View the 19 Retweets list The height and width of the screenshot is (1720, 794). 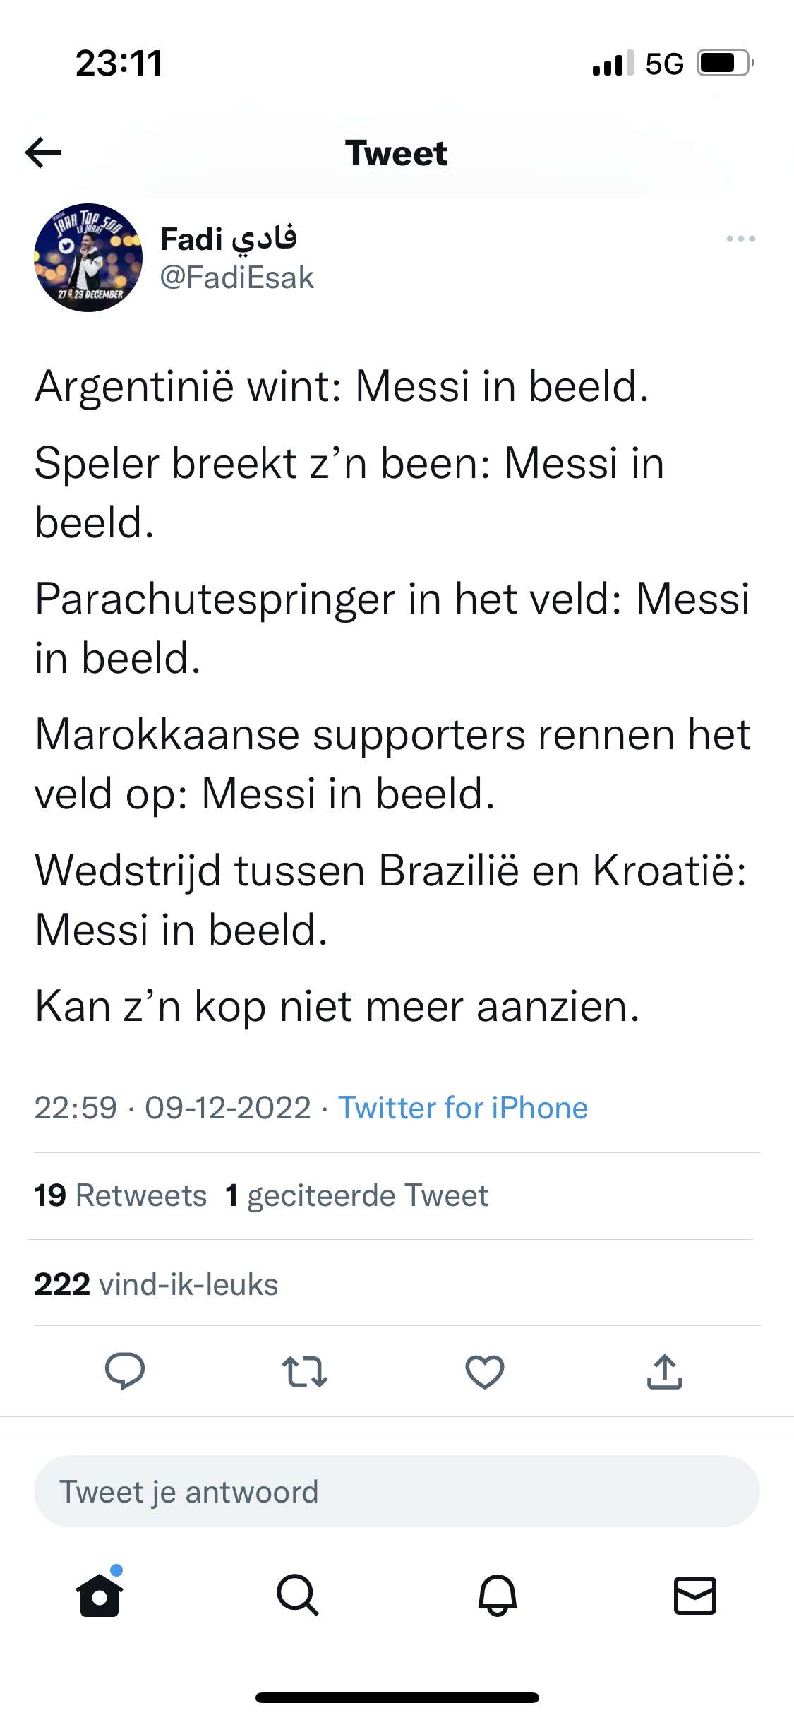pyautogui.click(x=121, y=1195)
